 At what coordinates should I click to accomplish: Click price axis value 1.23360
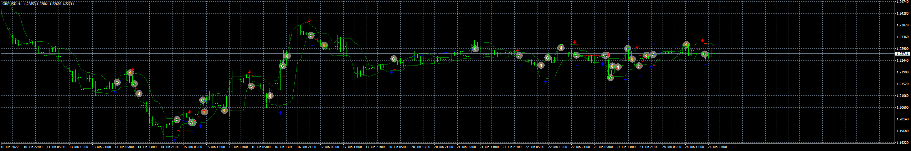[x=902, y=37]
